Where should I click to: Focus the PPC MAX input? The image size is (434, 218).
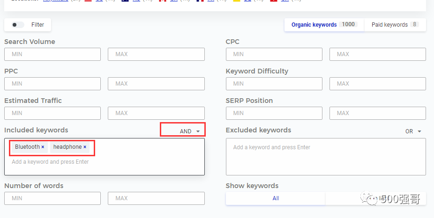[156, 84]
